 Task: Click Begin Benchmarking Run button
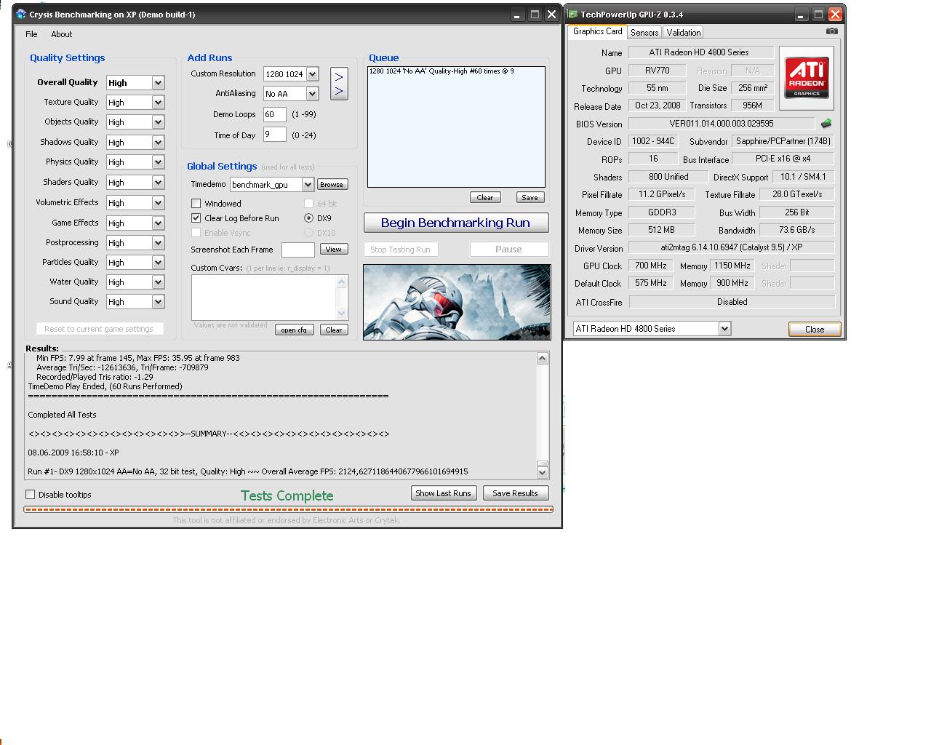(x=456, y=223)
